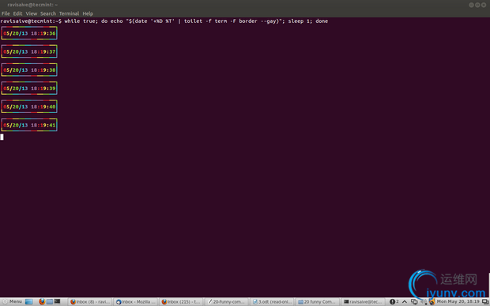Click the toilet output 05/20/13 18:19:39
Viewport: 490px width, 306px height.
click(x=29, y=88)
